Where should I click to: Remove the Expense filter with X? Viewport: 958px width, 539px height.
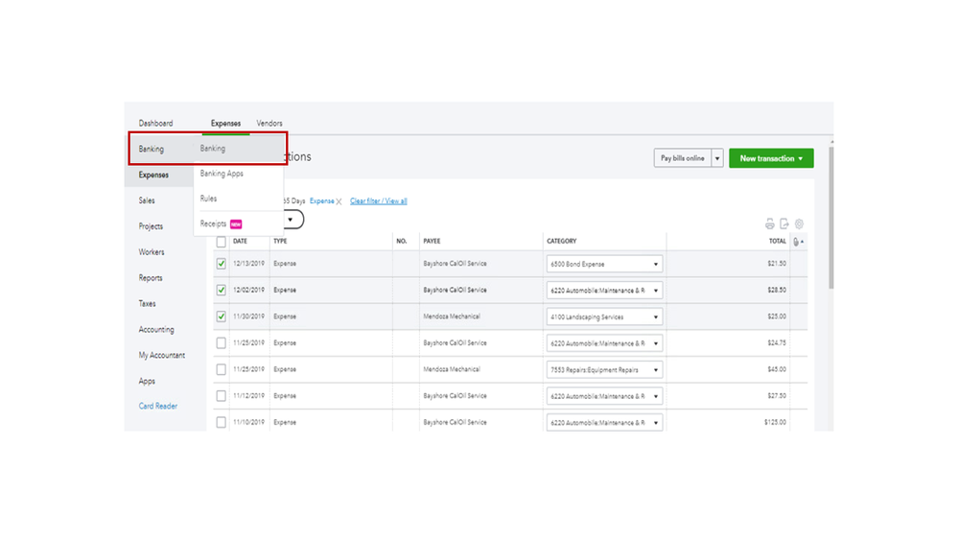[339, 201]
